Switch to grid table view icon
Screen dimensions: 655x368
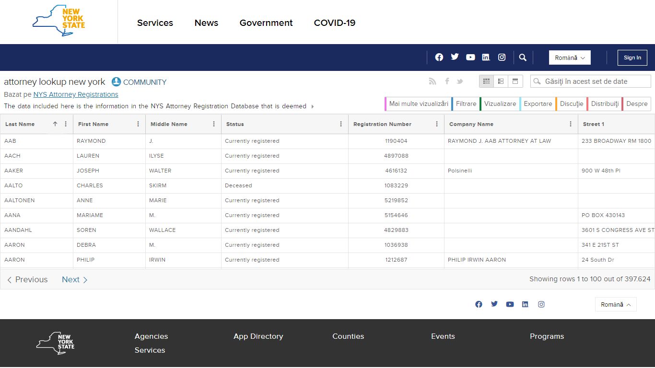(486, 81)
